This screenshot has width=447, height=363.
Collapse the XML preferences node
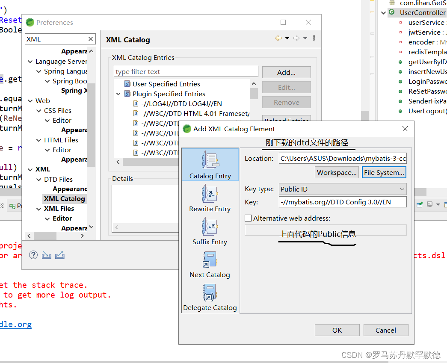[30, 170]
